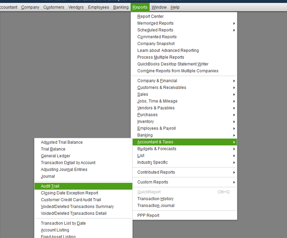
Task: Expand Custom Reports submenu
Action: [x=185, y=182]
